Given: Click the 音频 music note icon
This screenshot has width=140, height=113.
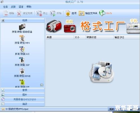Looking at the screenshot, I should click(3, 90).
